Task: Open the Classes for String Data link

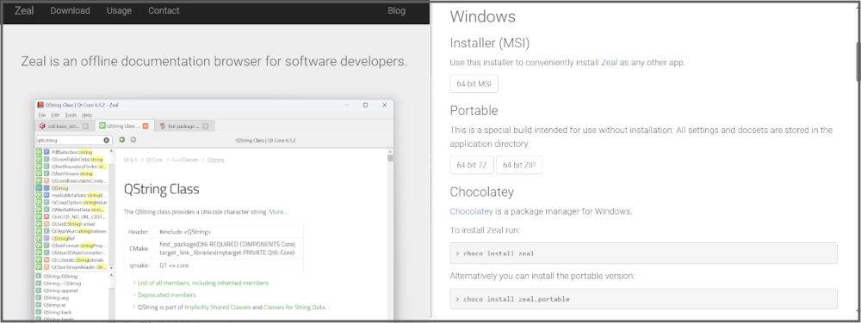Action: click(294, 308)
